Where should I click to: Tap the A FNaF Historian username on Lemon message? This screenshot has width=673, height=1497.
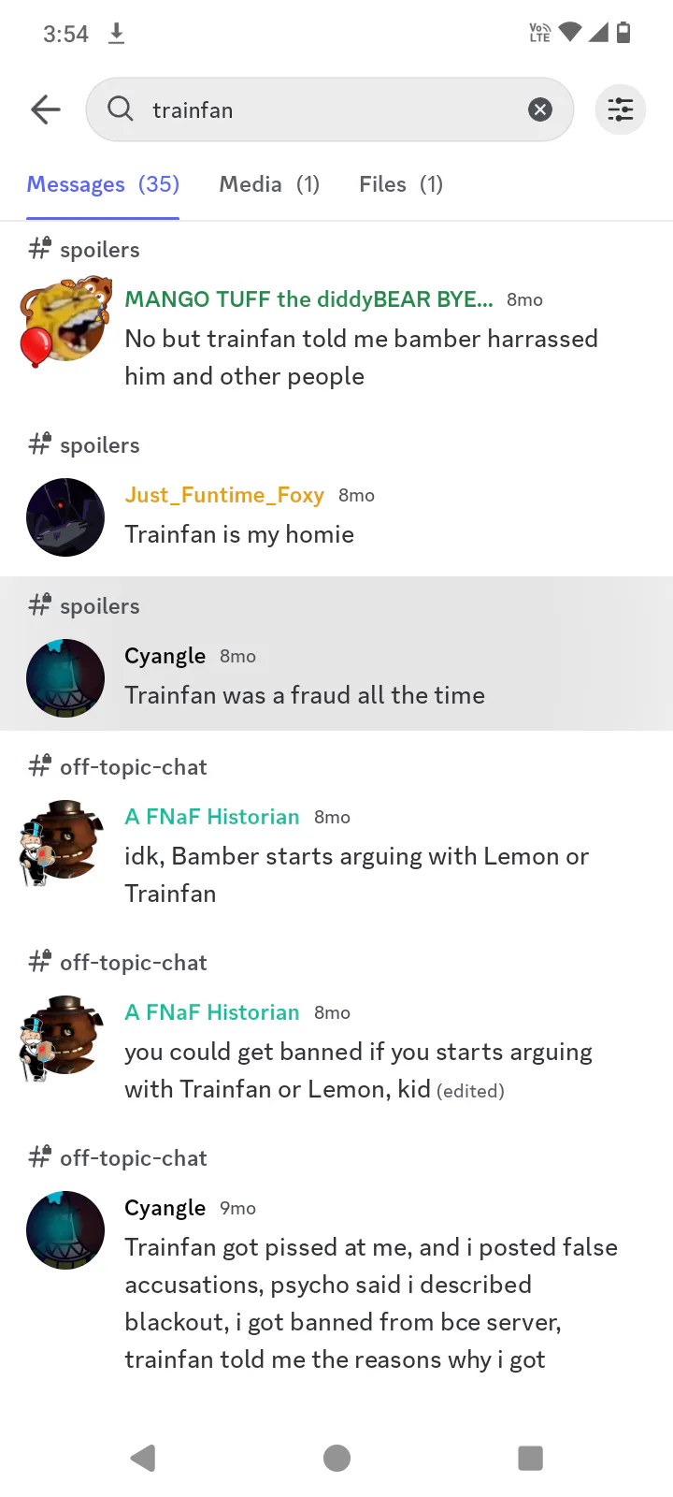point(212,817)
